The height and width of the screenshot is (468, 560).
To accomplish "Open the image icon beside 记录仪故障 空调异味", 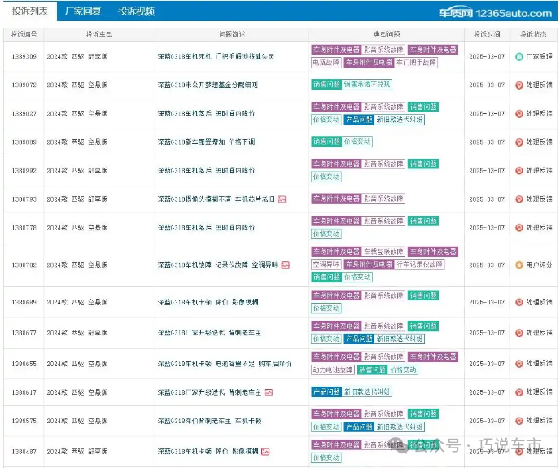I will click(x=286, y=265).
